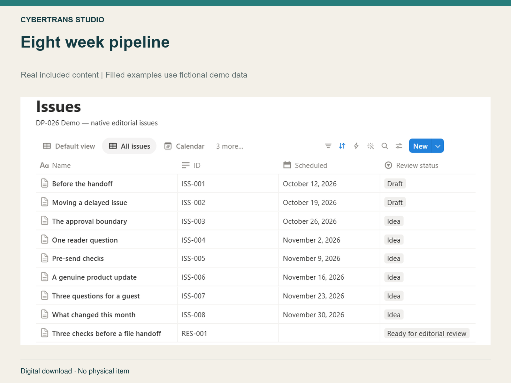Select the All issues tab

(x=129, y=146)
